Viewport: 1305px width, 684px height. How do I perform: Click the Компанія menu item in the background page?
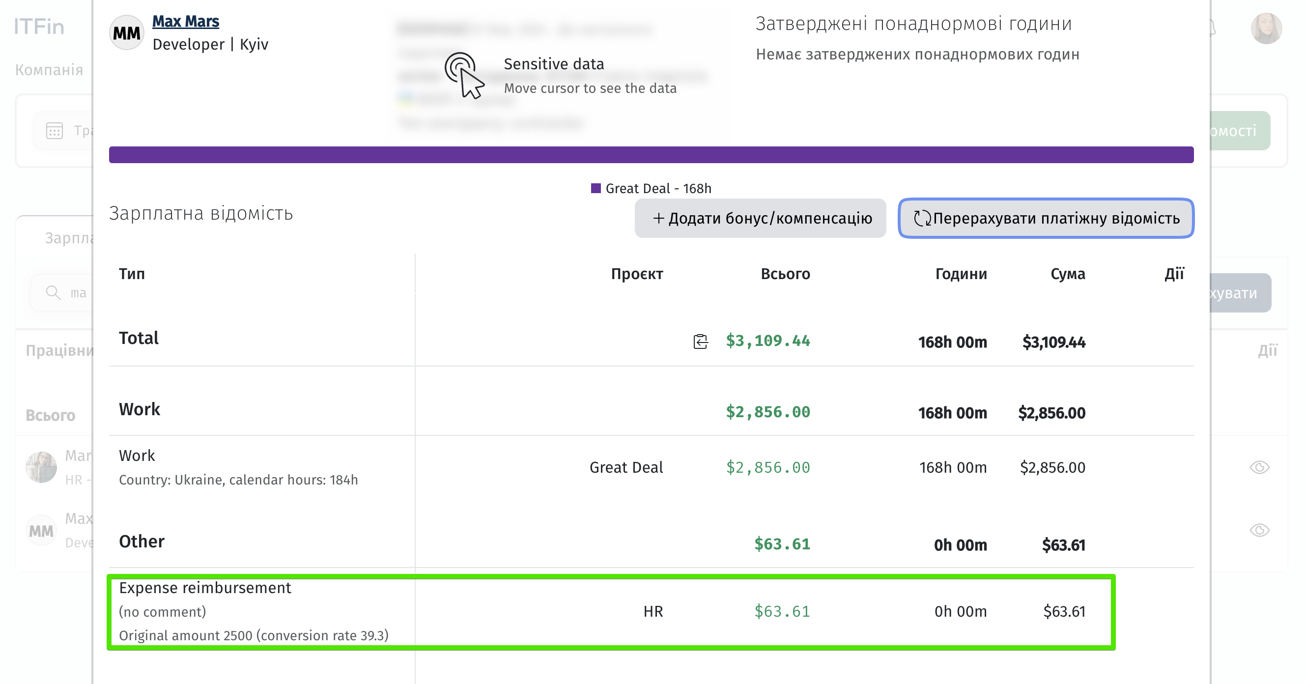pos(49,70)
